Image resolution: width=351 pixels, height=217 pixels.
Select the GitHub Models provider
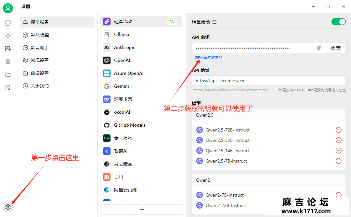141,125
